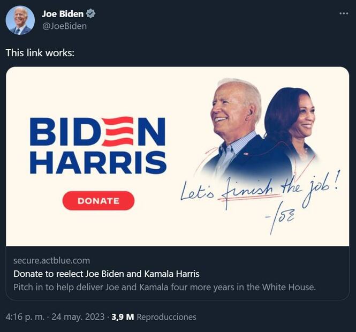Open the round profile avatar picture
Viewport: 356px width, 332px height.
point(20,20)
